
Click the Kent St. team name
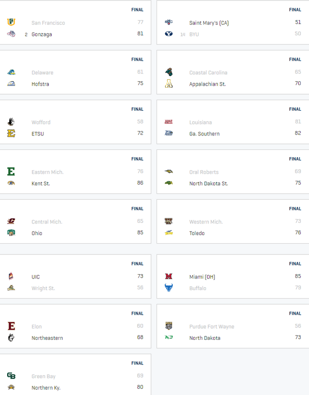(x=41, y=183)
